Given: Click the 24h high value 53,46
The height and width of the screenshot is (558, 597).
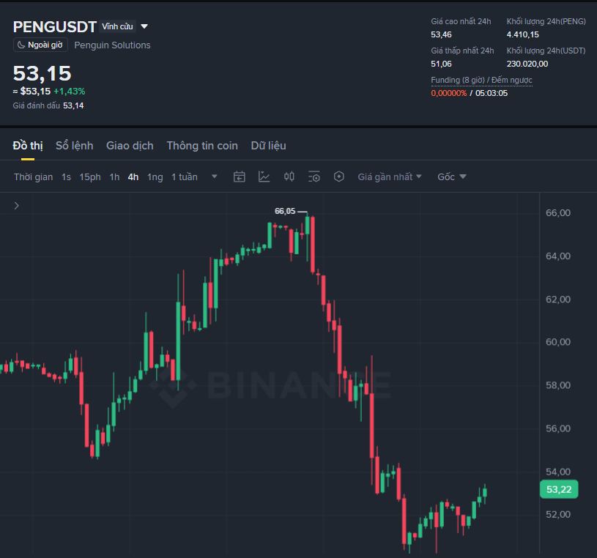Looking at the screenshot, I should [x=441, y=34].
